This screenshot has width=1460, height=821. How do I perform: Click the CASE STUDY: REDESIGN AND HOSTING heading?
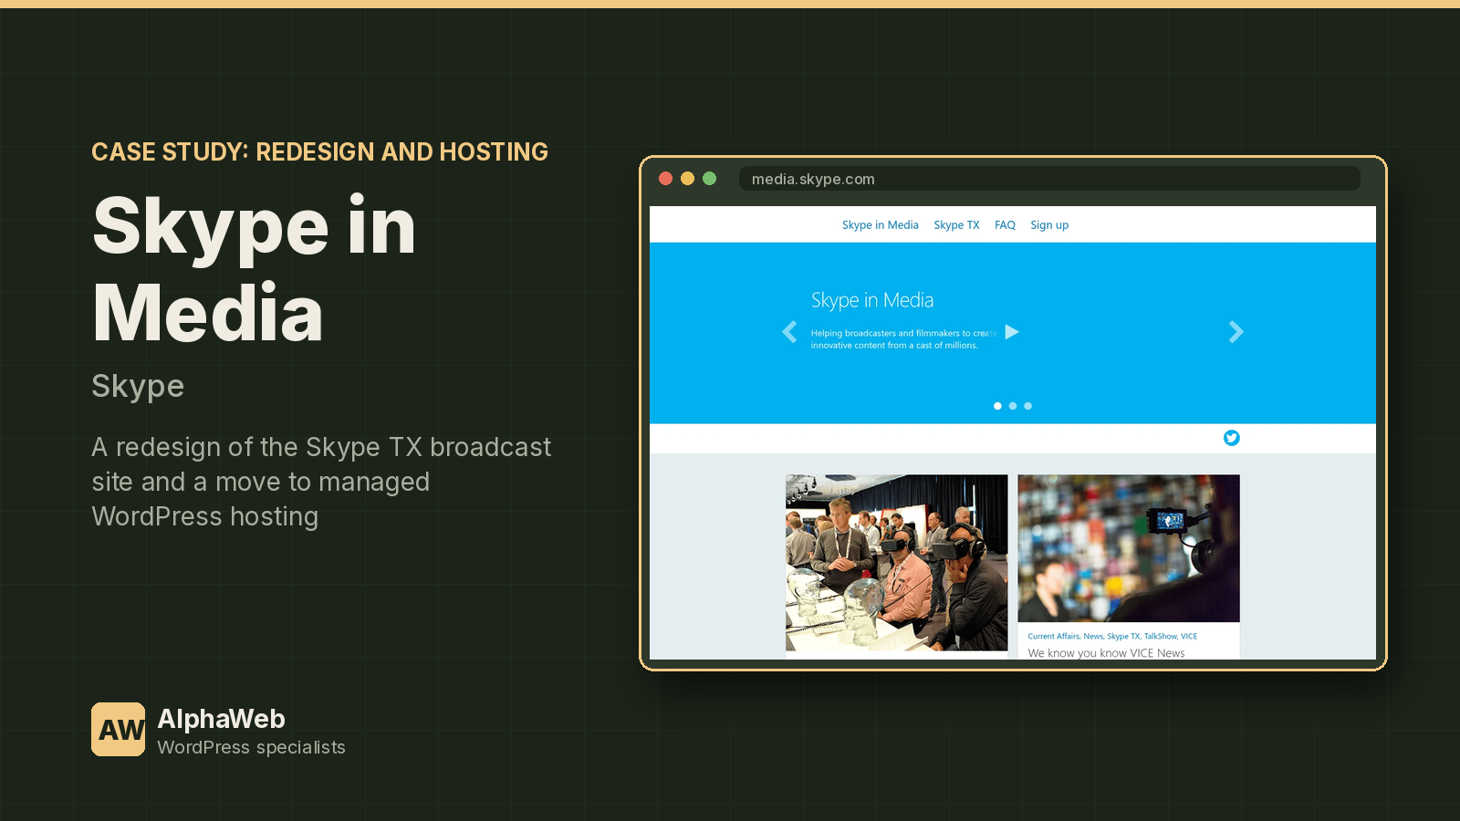tap(319, 151)
